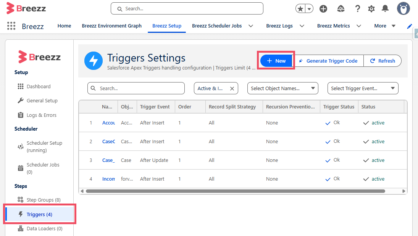Click Generate Trigger Code
Viewport: 418px width, 236px height.
328,61
